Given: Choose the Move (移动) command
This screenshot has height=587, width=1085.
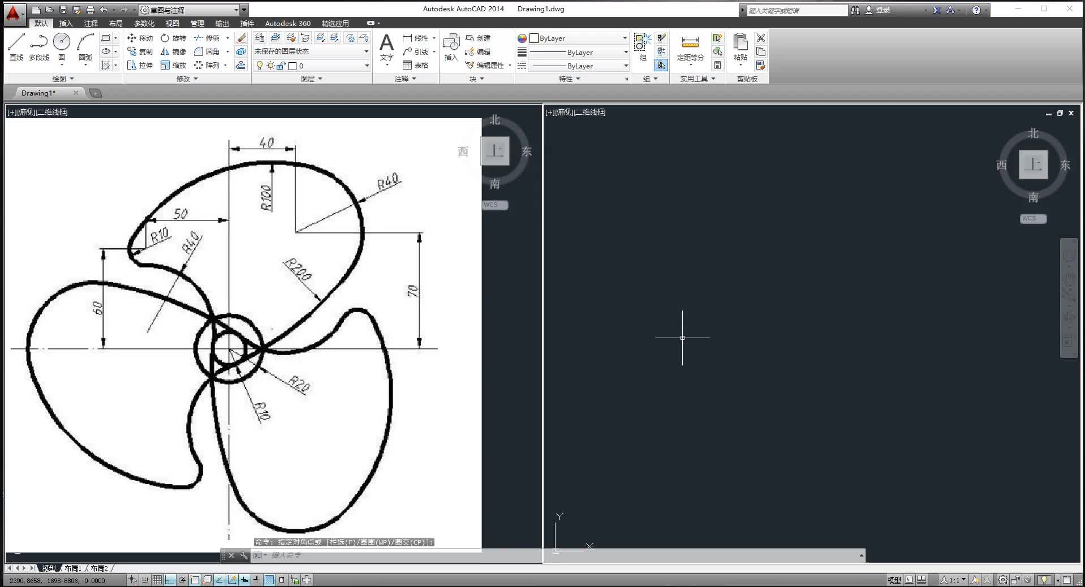Looking at the screenshot, I should pos(140,38).
